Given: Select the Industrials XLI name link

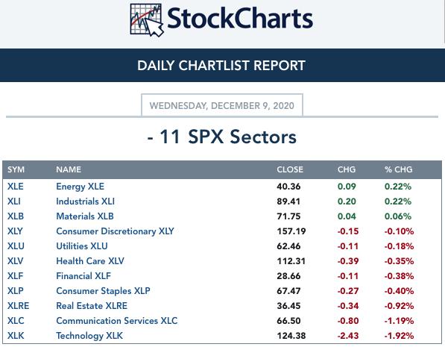Looking at the screenshot, I should (86, 201).
